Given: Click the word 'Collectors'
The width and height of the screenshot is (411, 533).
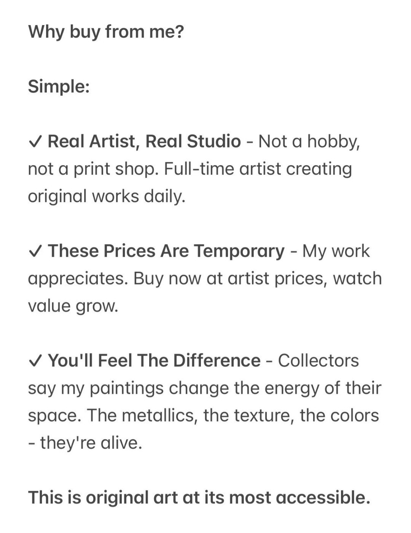Looking at the screenshot, I should tap(319, 361).
